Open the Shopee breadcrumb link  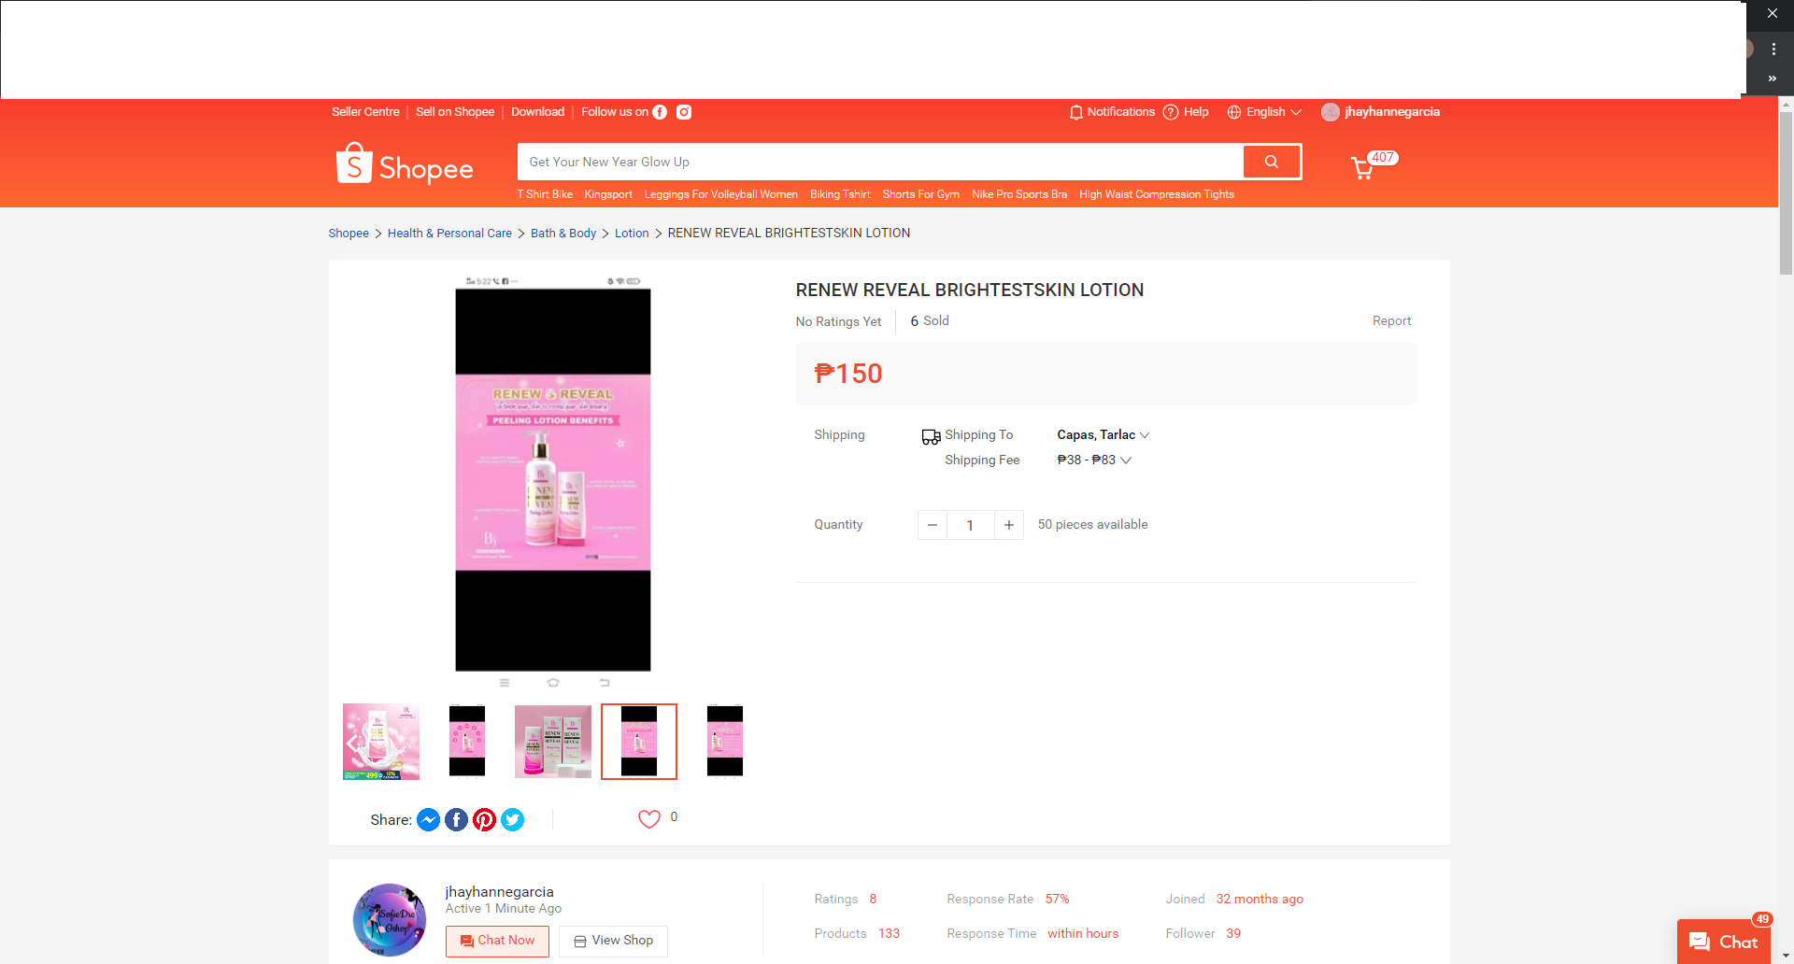pos(349,234)
